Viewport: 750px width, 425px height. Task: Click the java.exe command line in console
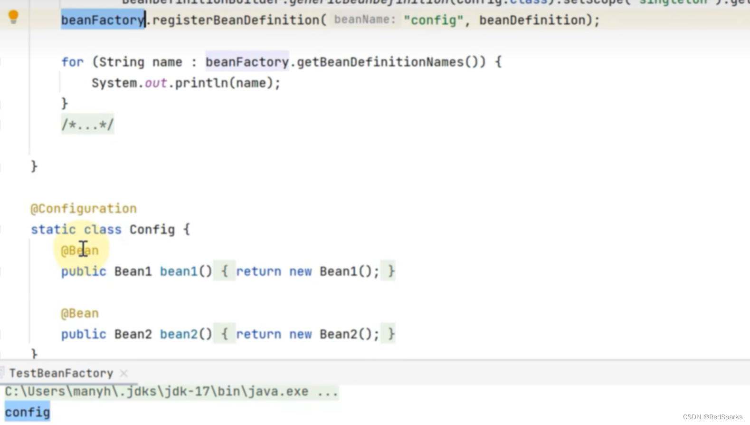(x=171, y=392)
